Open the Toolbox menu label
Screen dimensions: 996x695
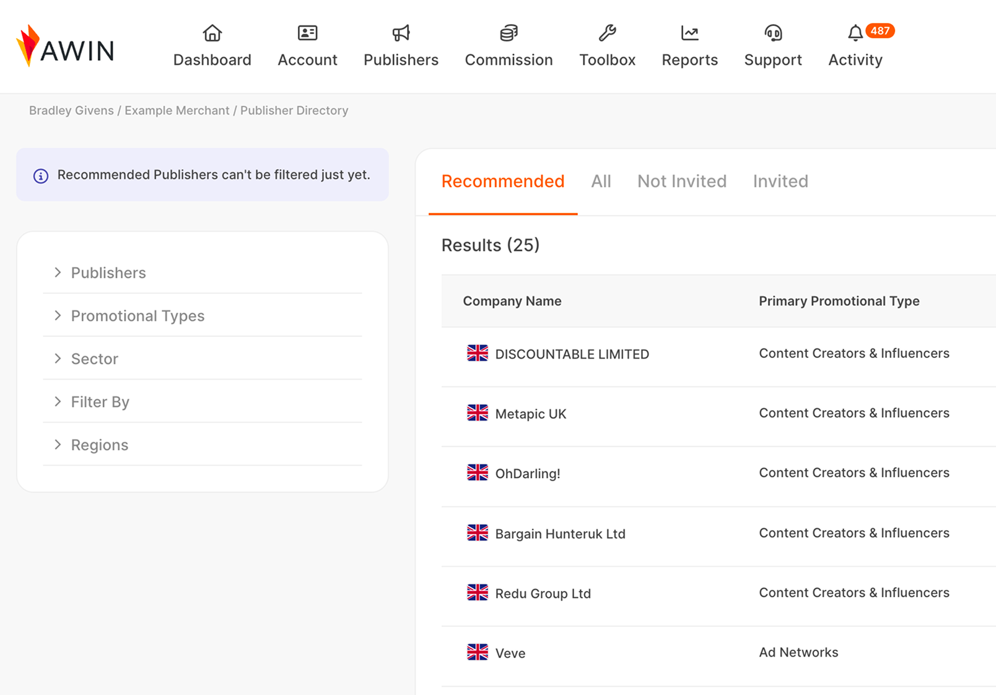click(607, 60)
